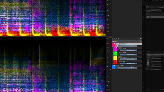
Task: Collapse the OKAM.wav folder group
Action: [x=115, y=44]
